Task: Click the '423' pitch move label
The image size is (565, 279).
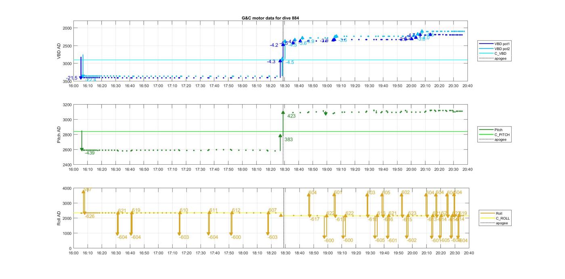Action: pyautogui.click(x=291, y=116)
